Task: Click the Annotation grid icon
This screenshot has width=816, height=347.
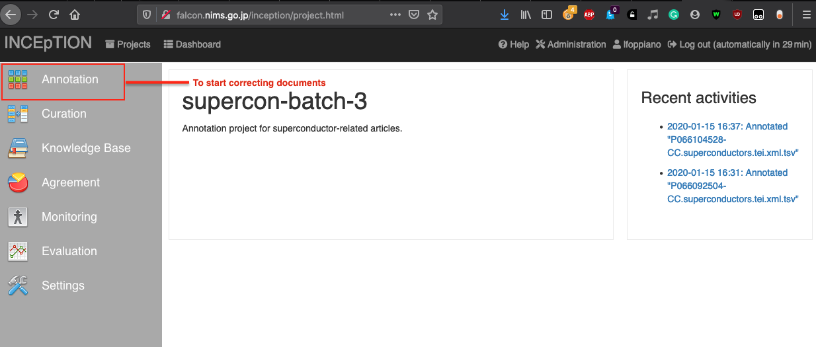Action: 17,79
